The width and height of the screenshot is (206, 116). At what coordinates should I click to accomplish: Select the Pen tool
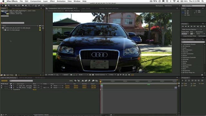pyautogui.click(x=26, y=6)
